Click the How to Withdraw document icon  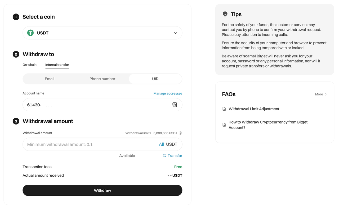click(224, 125)
